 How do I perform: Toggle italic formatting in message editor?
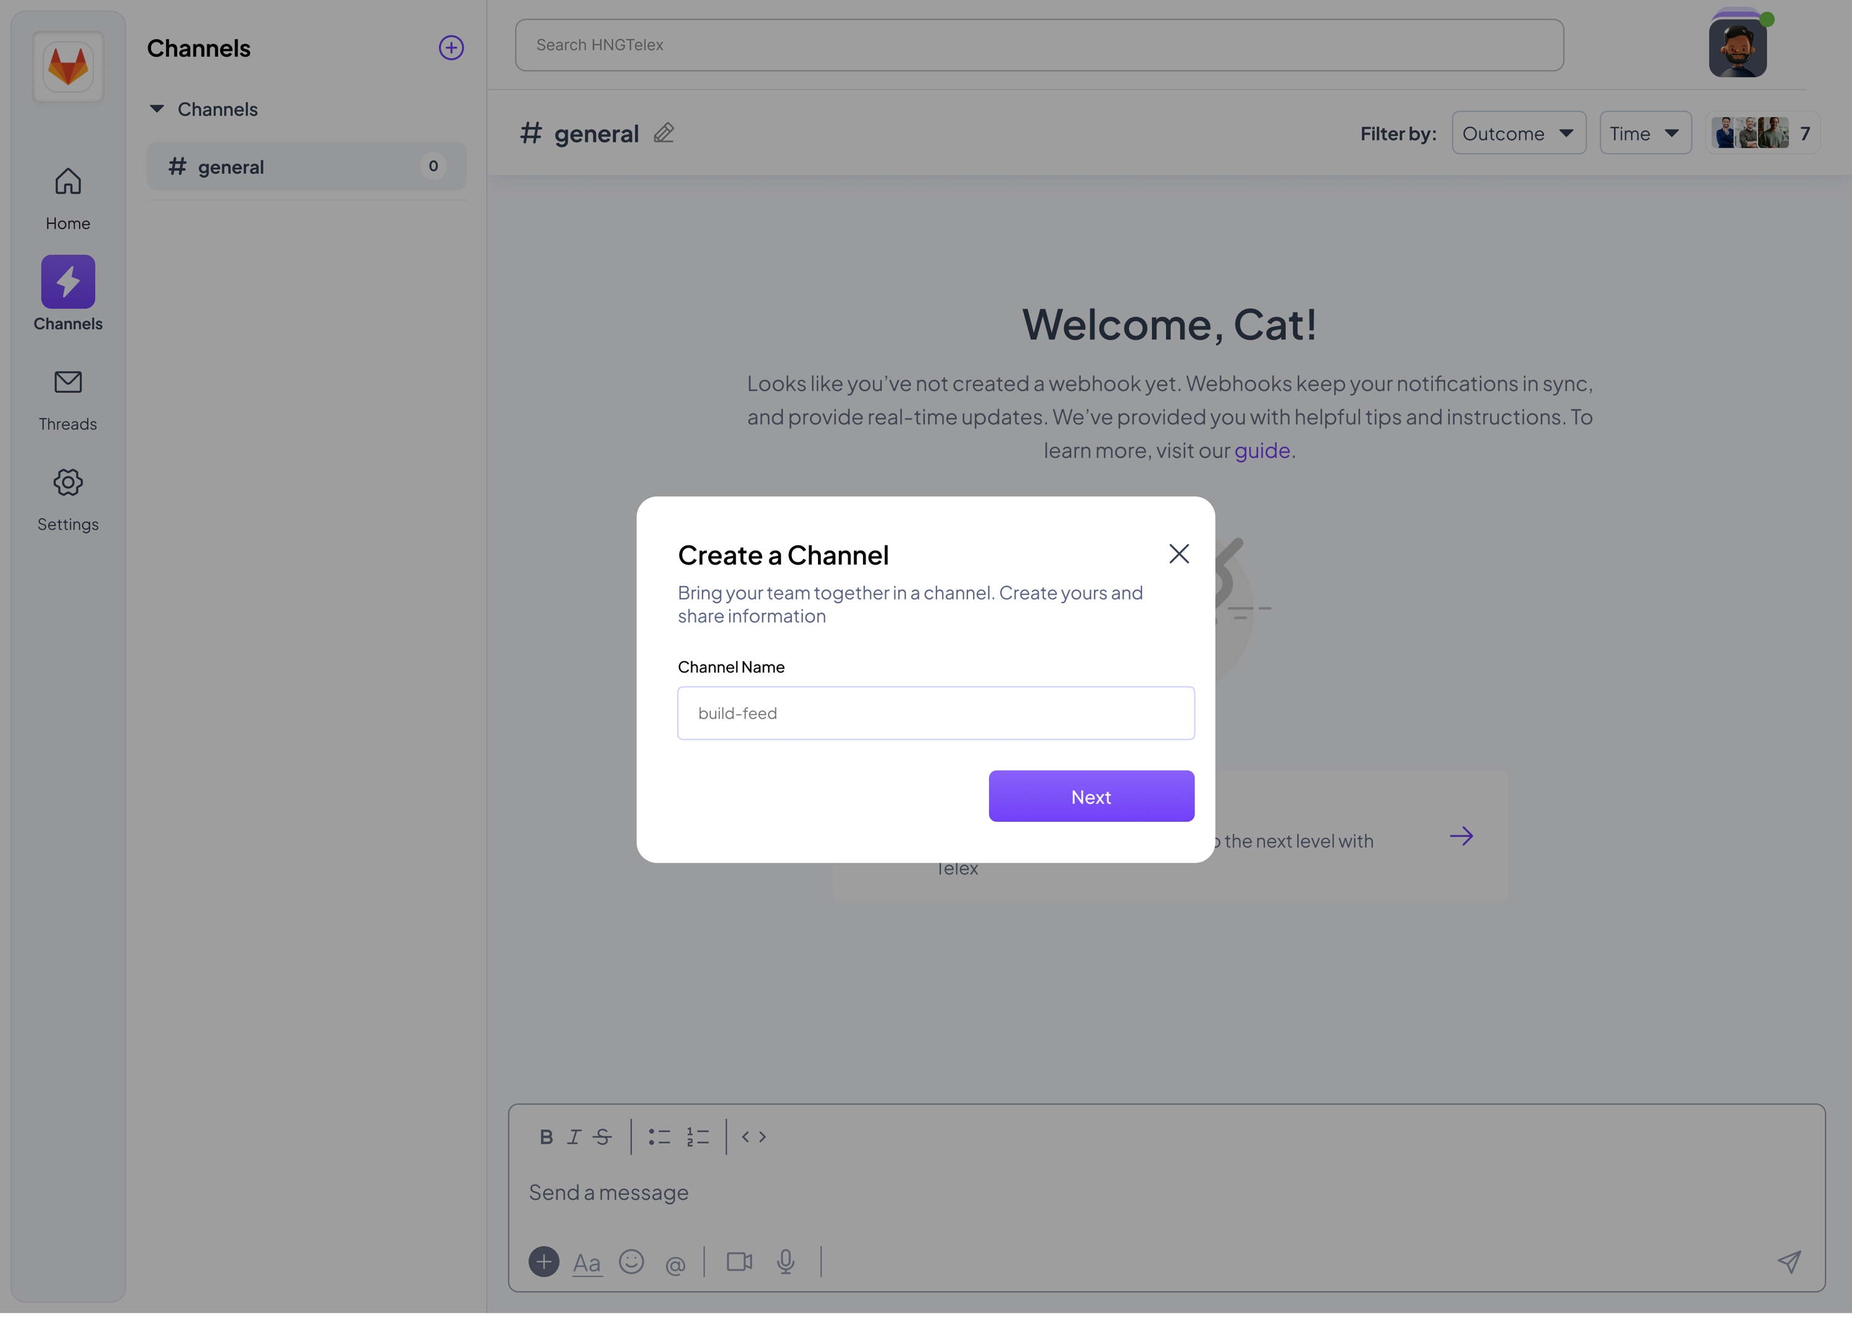(574, 1138)
